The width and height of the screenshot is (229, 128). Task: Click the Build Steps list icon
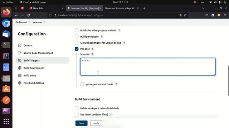point(20,75)
